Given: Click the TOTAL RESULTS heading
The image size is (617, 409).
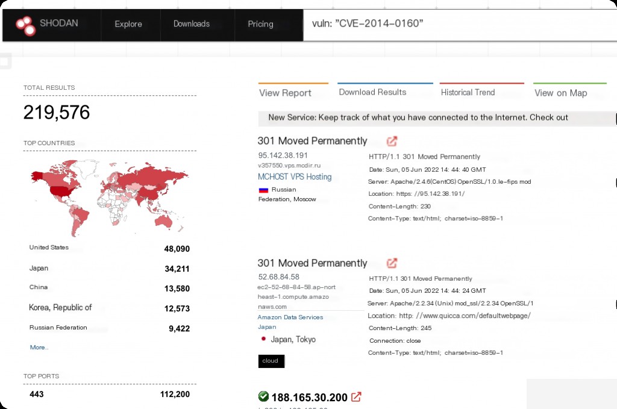Looking at the screenshot, I should [x=49, y=88].
